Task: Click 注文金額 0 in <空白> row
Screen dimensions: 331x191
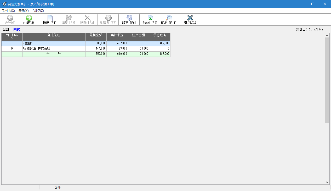Action: [x=139, y=43]
